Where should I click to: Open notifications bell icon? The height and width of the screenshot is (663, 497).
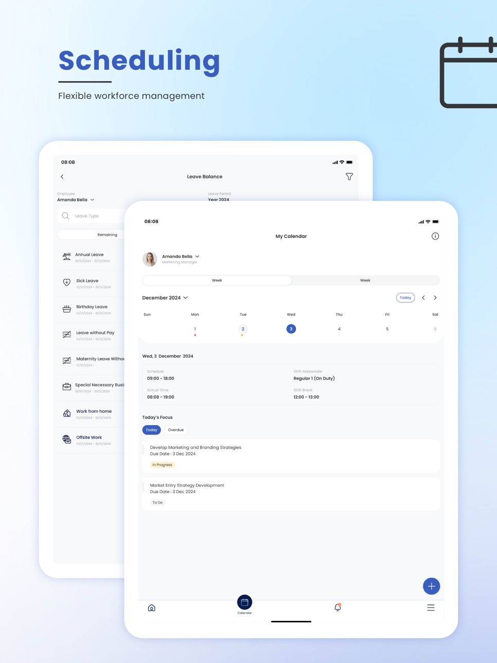point(338,607)
